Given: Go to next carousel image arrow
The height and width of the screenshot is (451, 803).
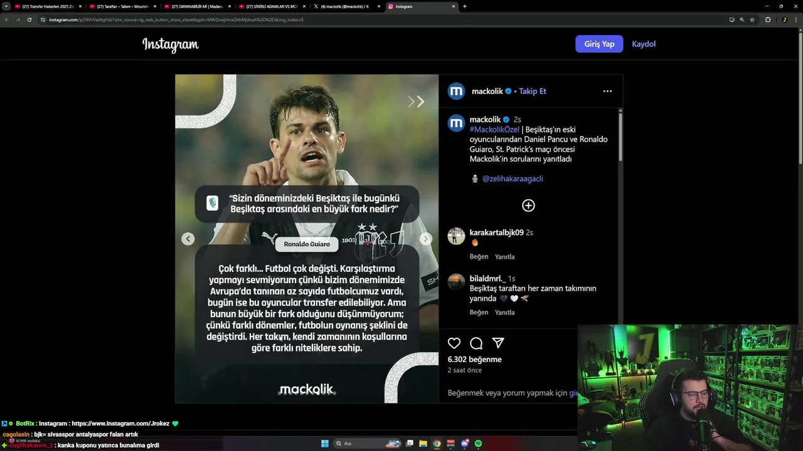Looking at the screenshot, I should (x=426, y=239).
